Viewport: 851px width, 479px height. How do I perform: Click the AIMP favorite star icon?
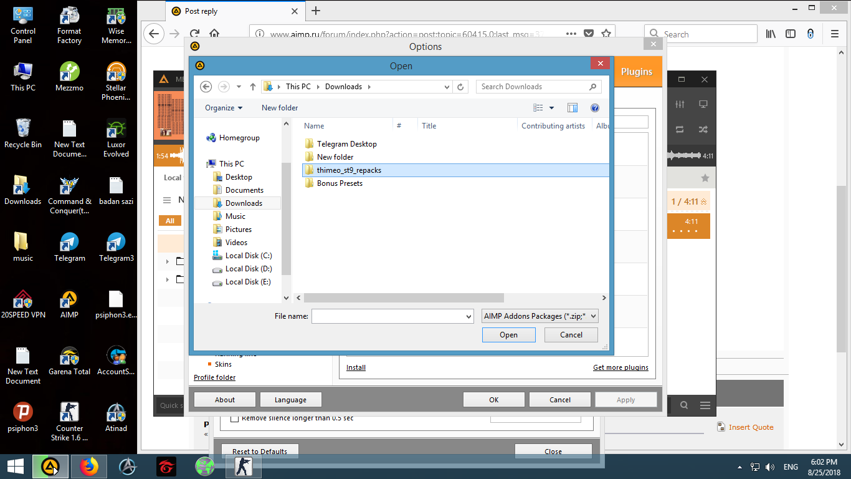click(705, 178)
